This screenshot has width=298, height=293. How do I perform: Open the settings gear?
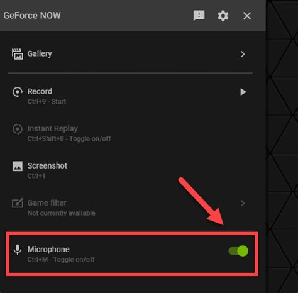click(x=223, y=16)
